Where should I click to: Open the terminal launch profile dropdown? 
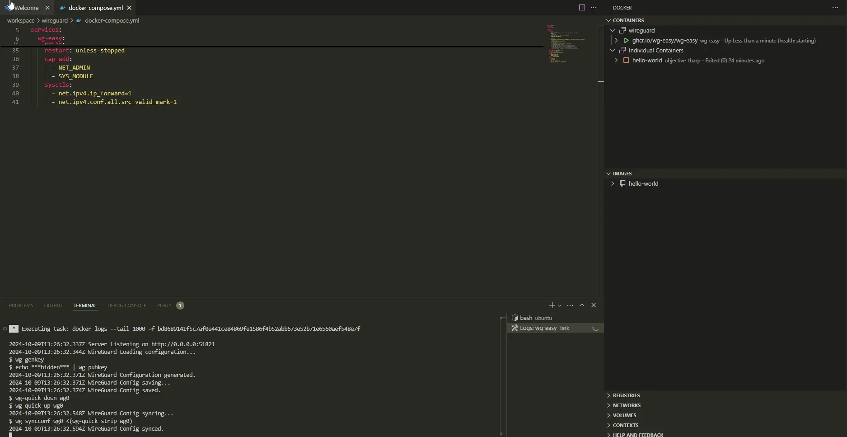pos(560,305)
